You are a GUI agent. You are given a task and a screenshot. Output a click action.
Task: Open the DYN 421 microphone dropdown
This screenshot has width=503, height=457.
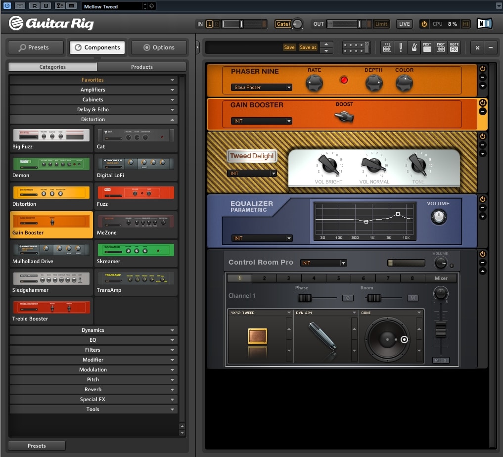(x=325, y=313)
